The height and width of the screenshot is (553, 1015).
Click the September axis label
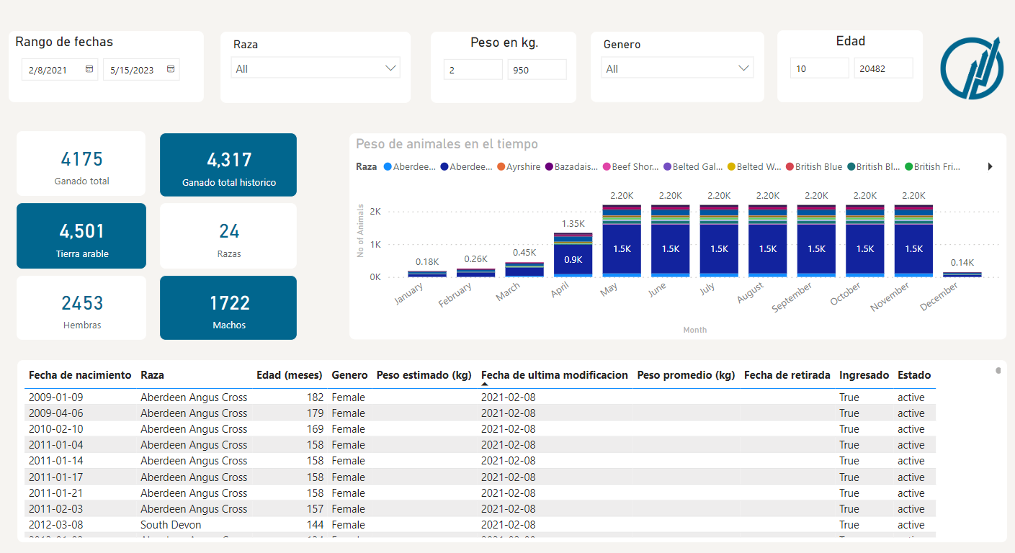coord(792,297)
